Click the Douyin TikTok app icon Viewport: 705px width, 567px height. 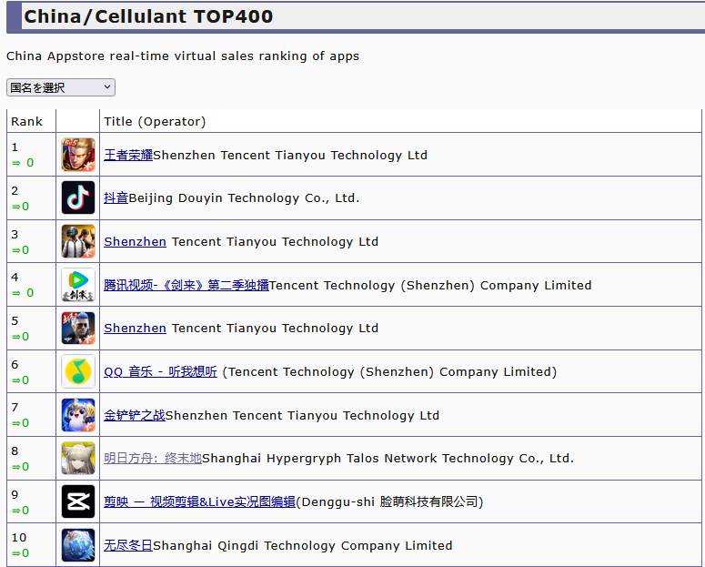click(x=77, y=197)
